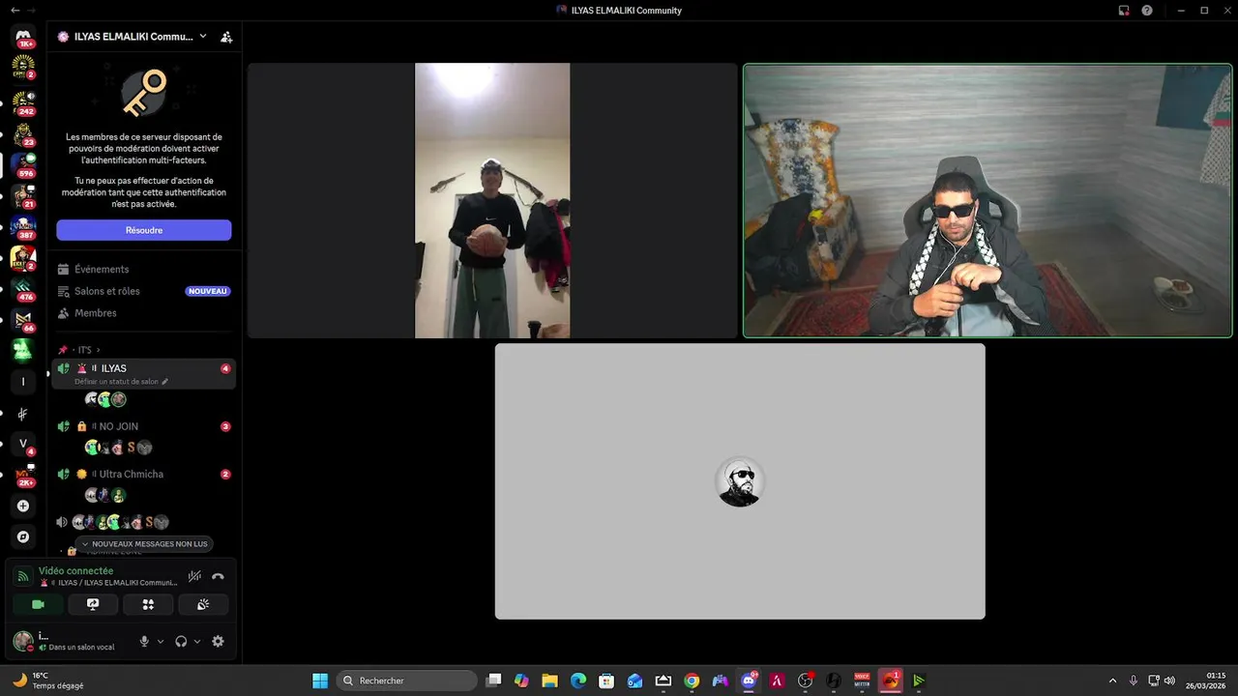The image size is (1238, 696).
Task: Open the Discover servers compass icon
Action: coord(23,536)
